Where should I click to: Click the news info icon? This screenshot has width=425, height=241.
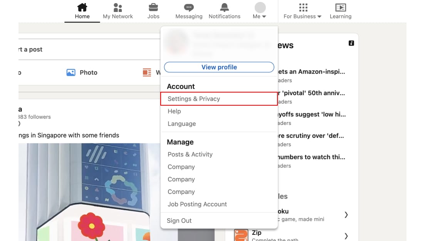point(351,43)
